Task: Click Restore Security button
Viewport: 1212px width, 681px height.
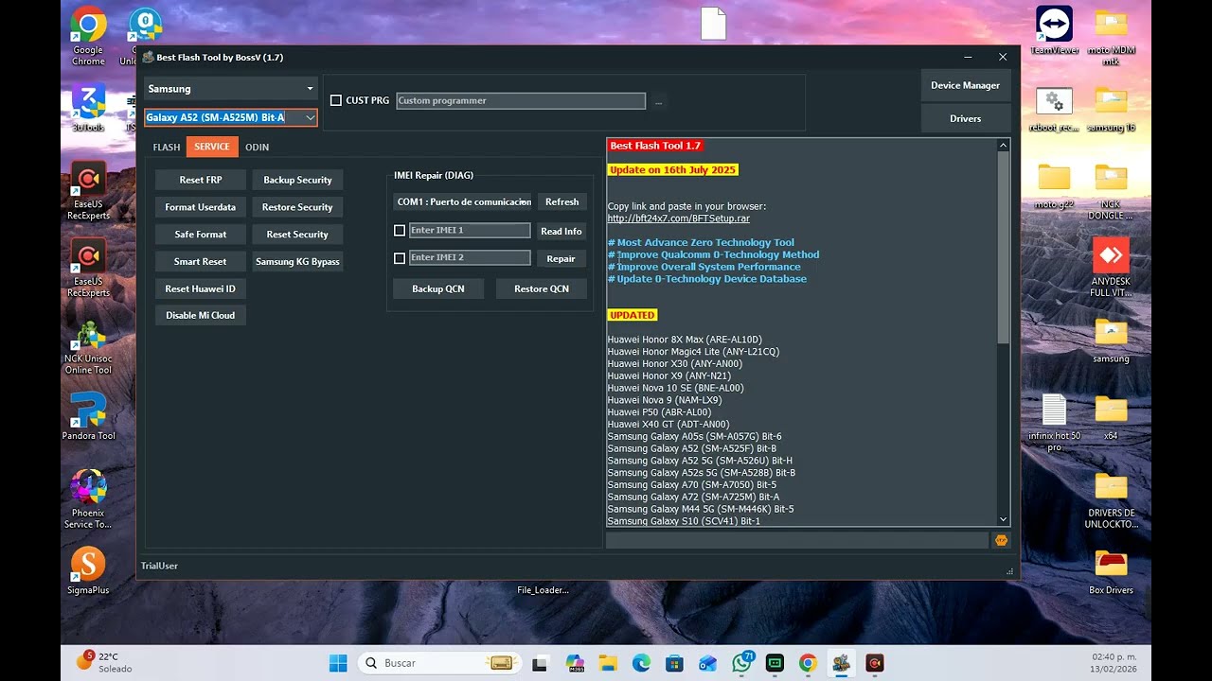Action: pos(297,207)
